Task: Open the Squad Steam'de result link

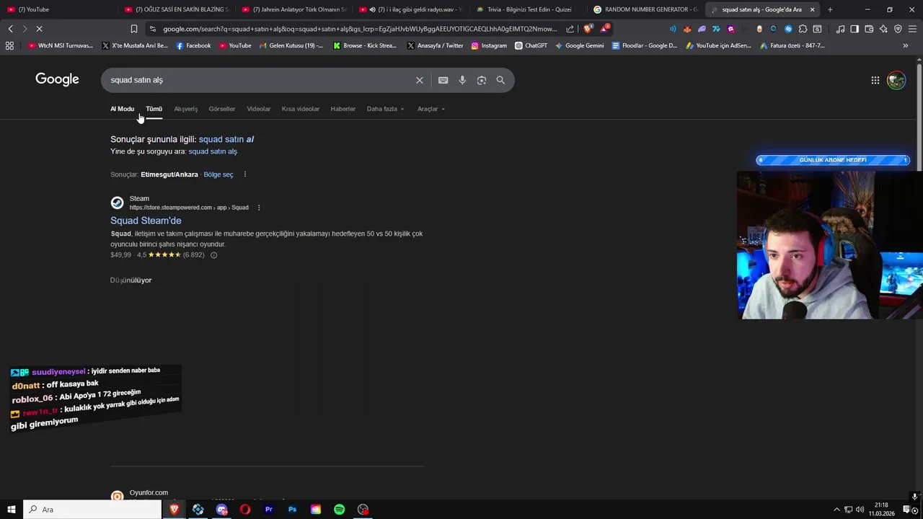Action: [146, 221]
